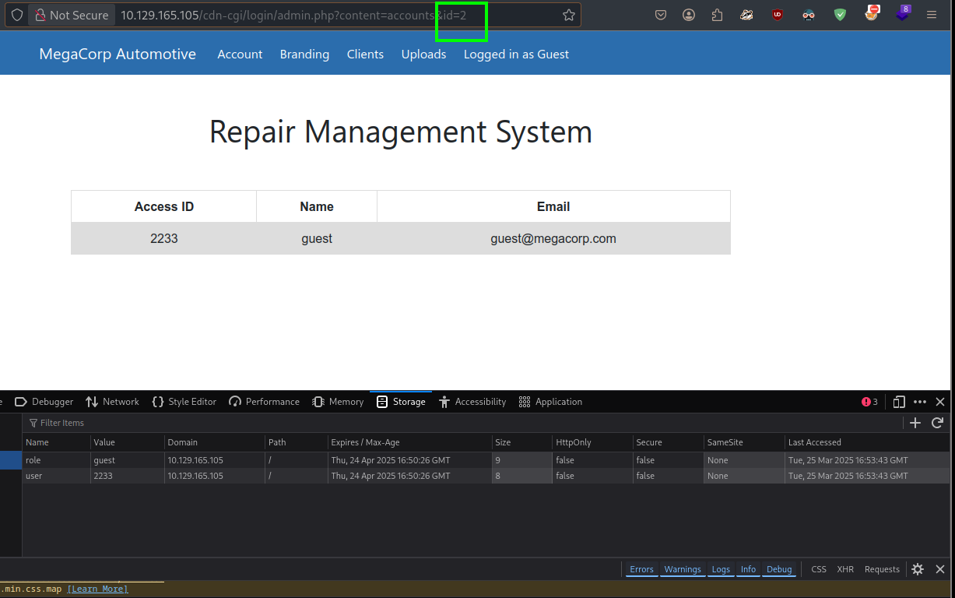Click the Access ID 2233 table cell
Screen dimensions: 955x598
point(164,239)
